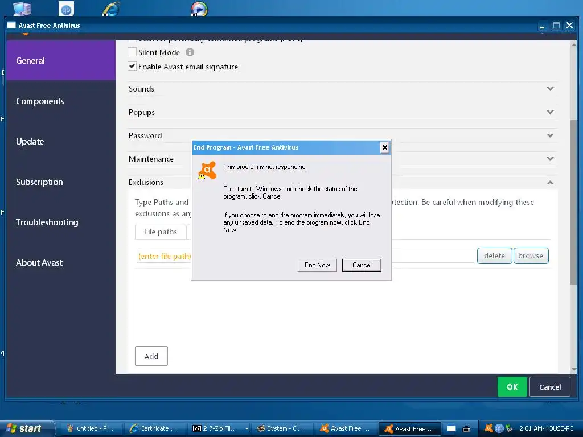Click the delete button for the path

495,255
